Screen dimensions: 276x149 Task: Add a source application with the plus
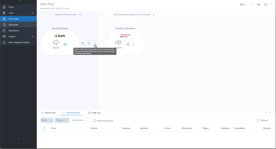pos(80,15)
